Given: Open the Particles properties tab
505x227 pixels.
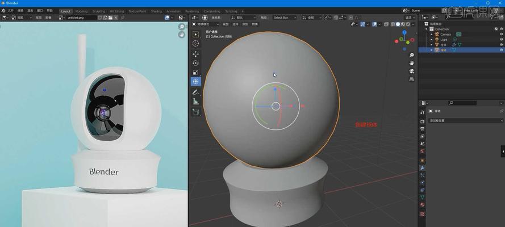Looking at the screenshot, I should click(x=423, y=175).
